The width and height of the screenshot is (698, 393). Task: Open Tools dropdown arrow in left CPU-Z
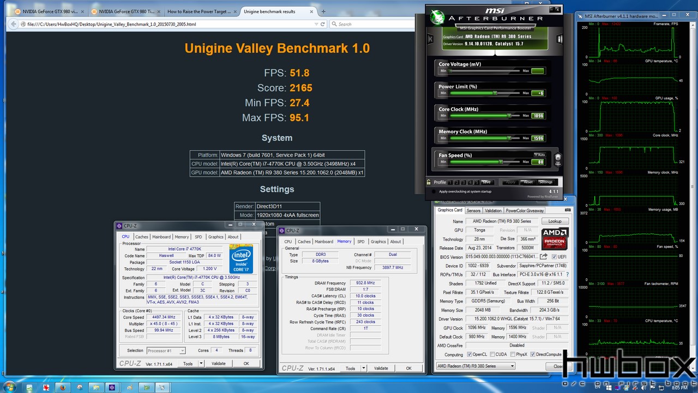(x=201, y=364)
